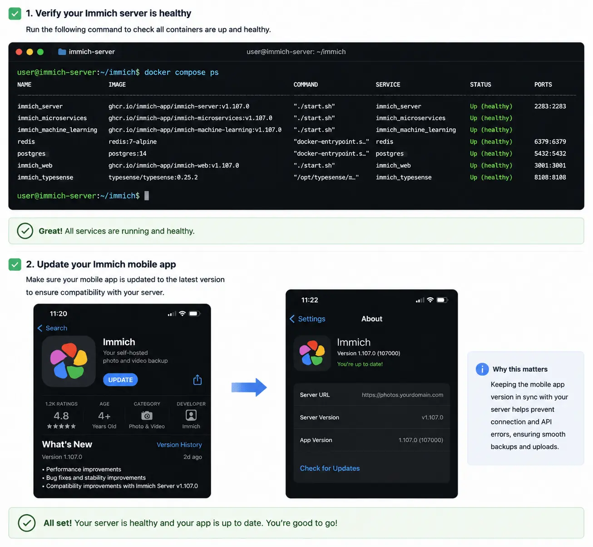Image resolution: width=593 pixels, height=547 pixels.
Task: Tap the Wi-Fi icon on the 11:22 phone
Action: (x=430, y=300)
